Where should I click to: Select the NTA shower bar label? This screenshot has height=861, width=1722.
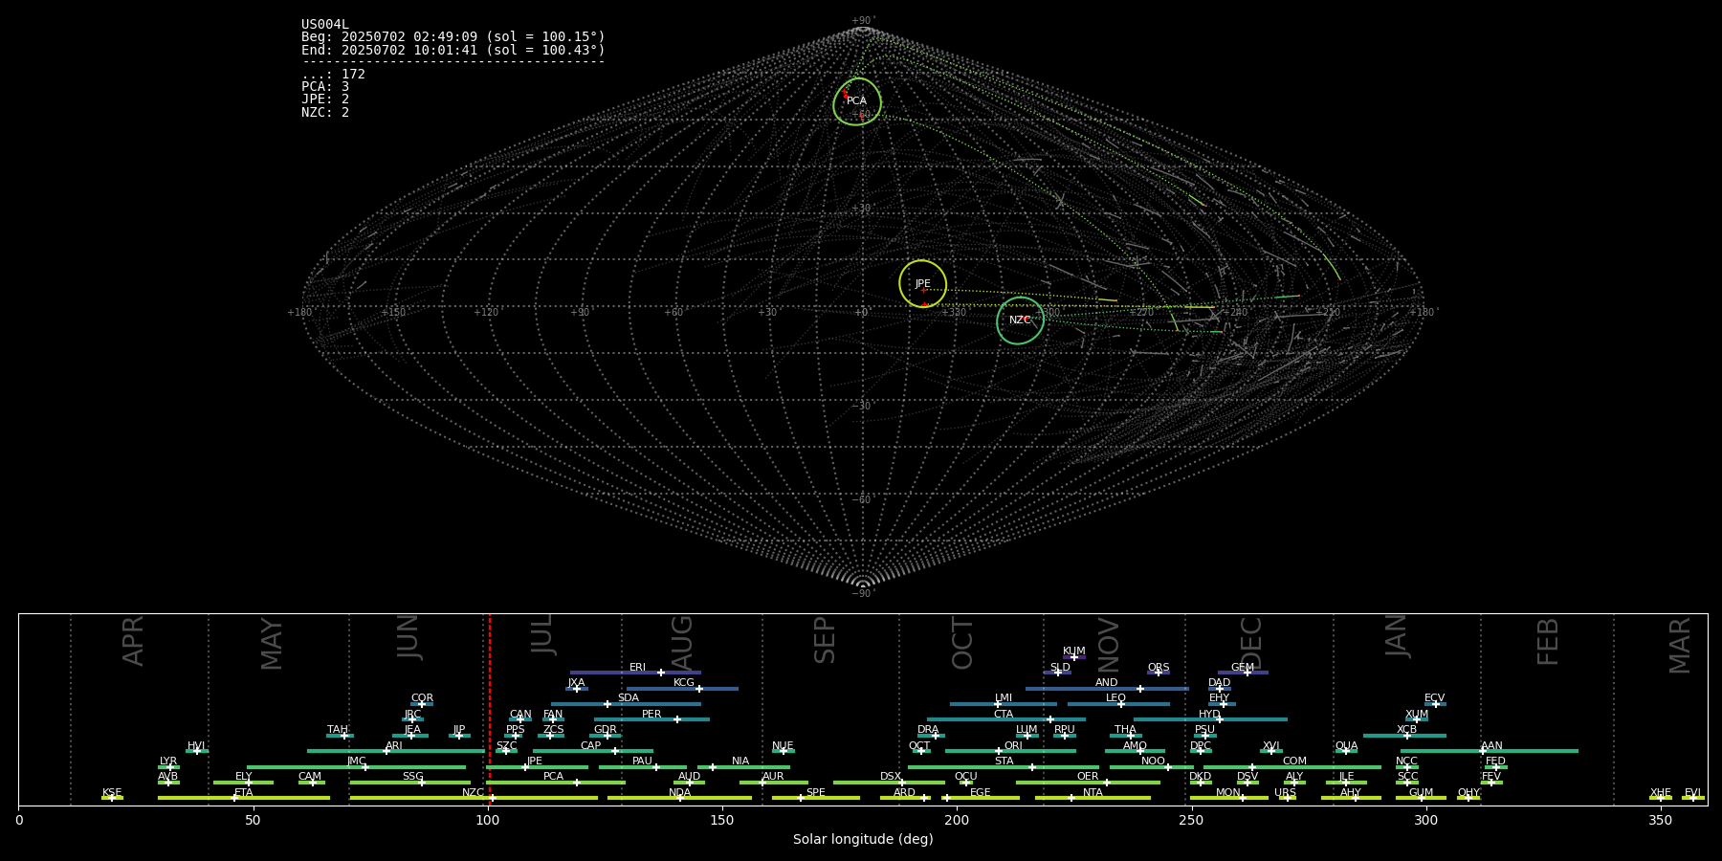click(1093, 793)
